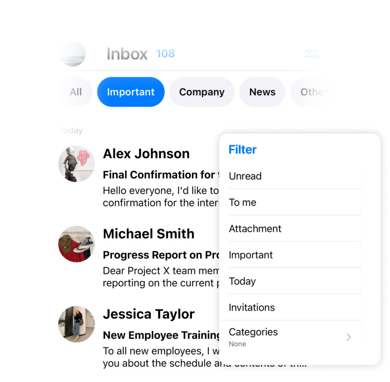Open the News tab
The width and height of the screenshot is (390, 382).
(262, 92)
